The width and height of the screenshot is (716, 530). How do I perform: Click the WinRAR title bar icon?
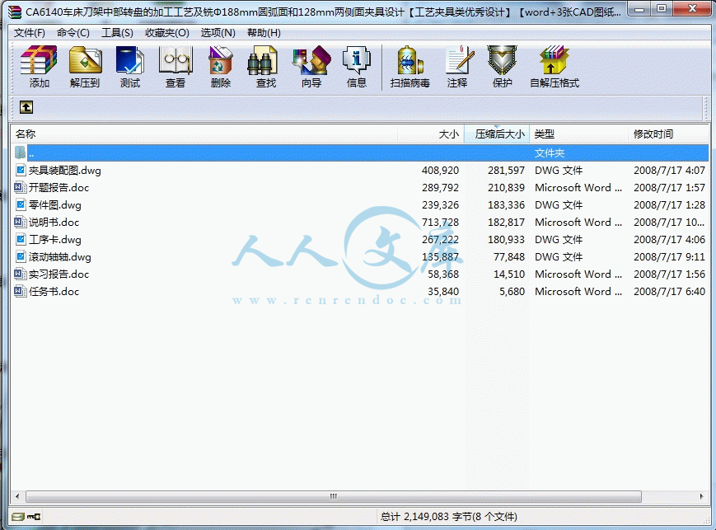[x=15, y=12]
